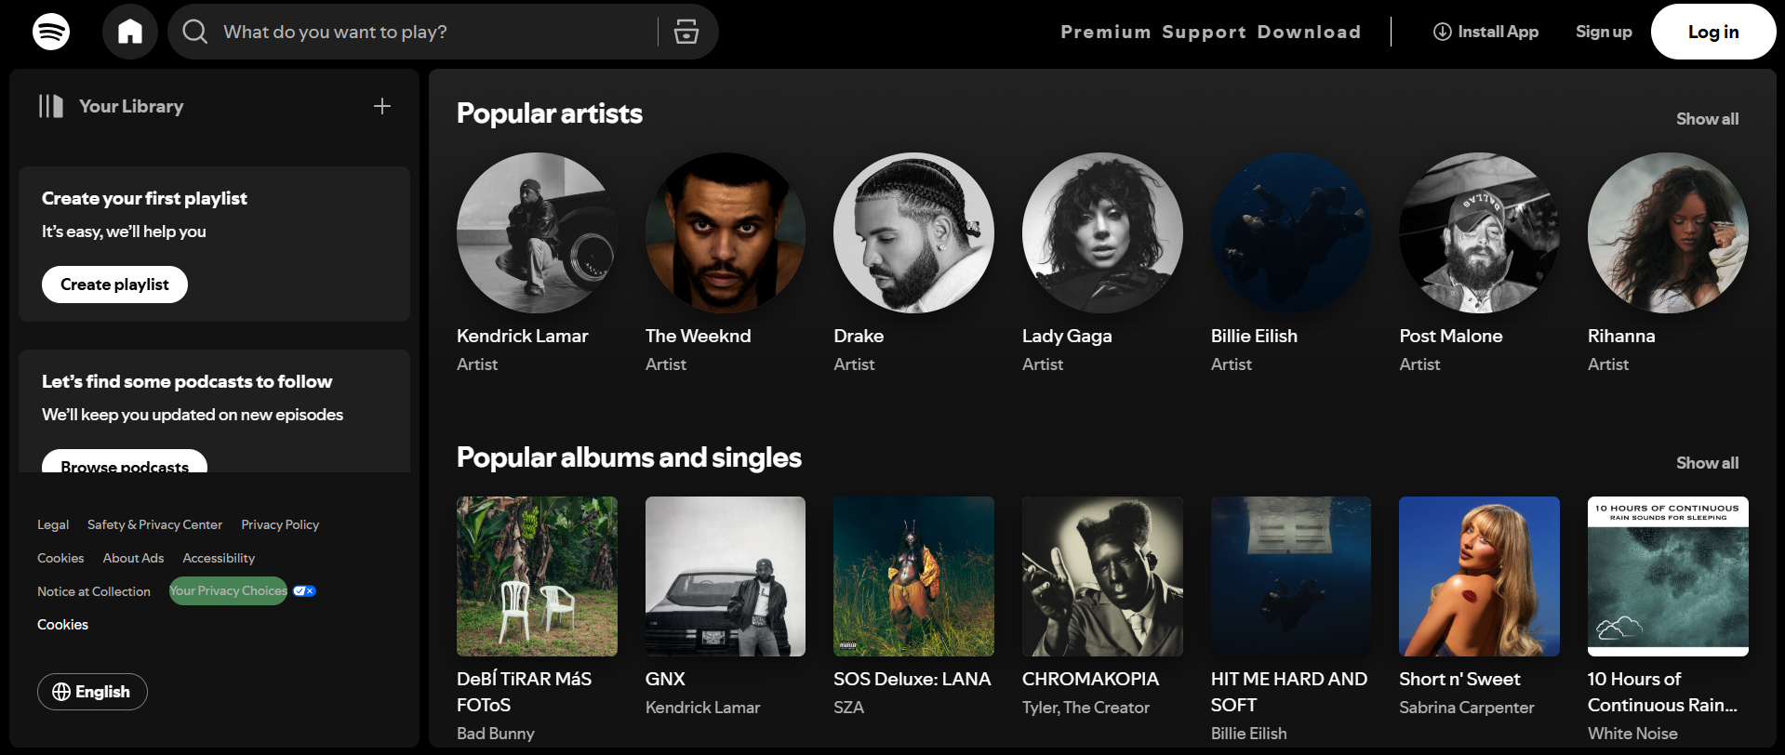Viewport: 1785px width, 755px height.
Task: Toggle the Your Privacy Choices switch icon
Action: coord(304,591)
